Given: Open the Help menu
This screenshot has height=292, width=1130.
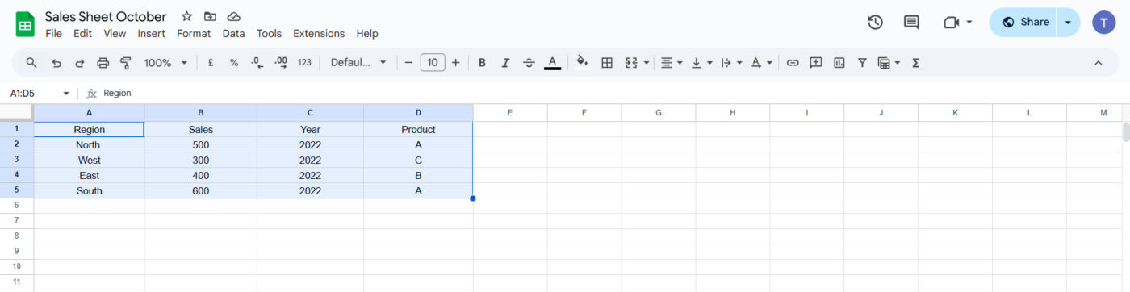Looking at the screenshot, I should pos(367,34).
